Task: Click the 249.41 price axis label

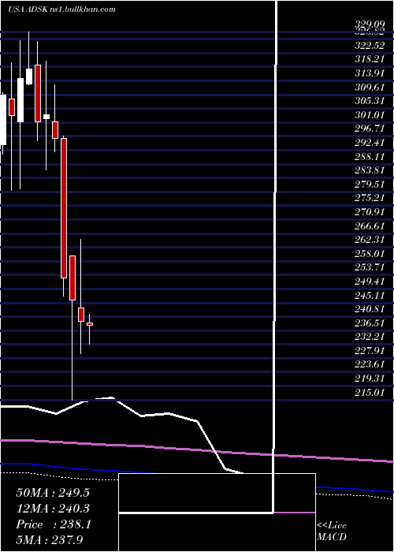Action: (x=370, y=281)
